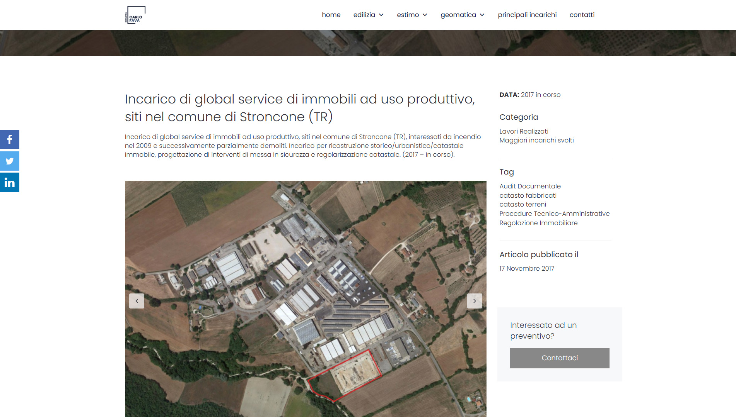Share the page on LinkedIn

coord(10,182)
